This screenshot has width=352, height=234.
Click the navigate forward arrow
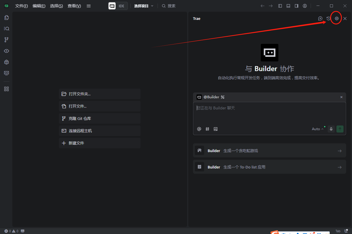click(271, 6)
